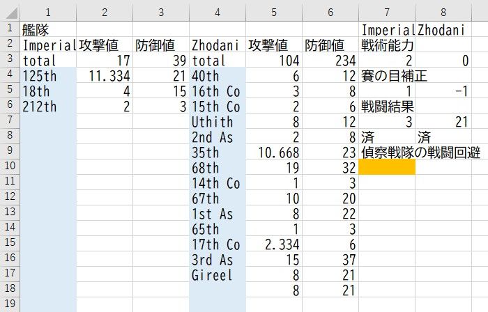Select the 1st As cell
The height and width of the screenshot is (312, 488).
click(x=218, y=213)
